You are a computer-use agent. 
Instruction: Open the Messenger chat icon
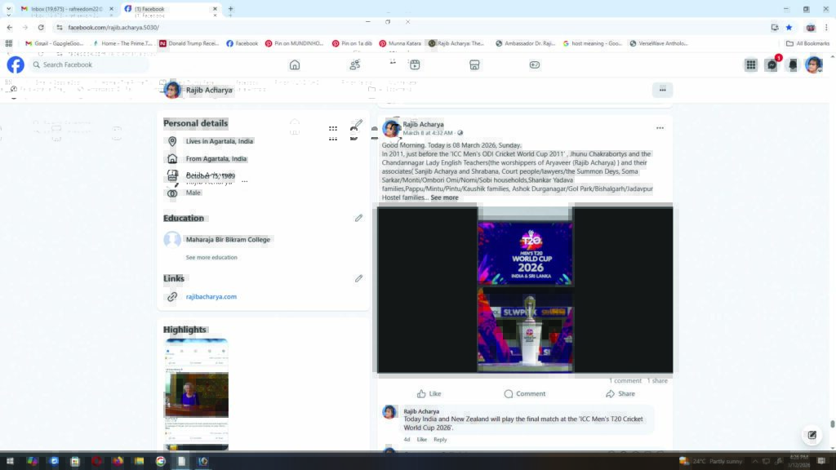point(772,65)
